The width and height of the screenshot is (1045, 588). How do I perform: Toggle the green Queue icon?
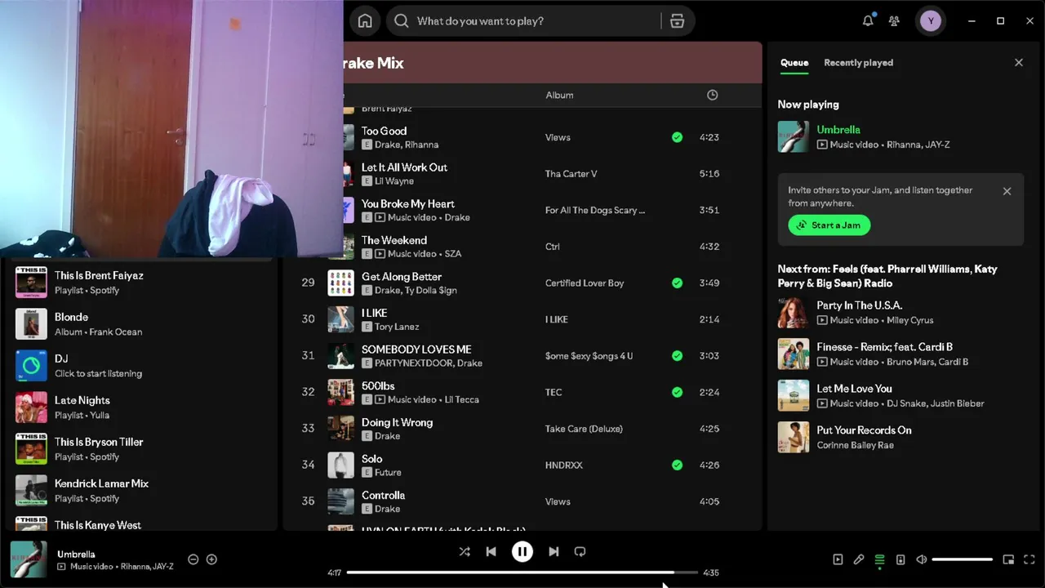(879, 559)
